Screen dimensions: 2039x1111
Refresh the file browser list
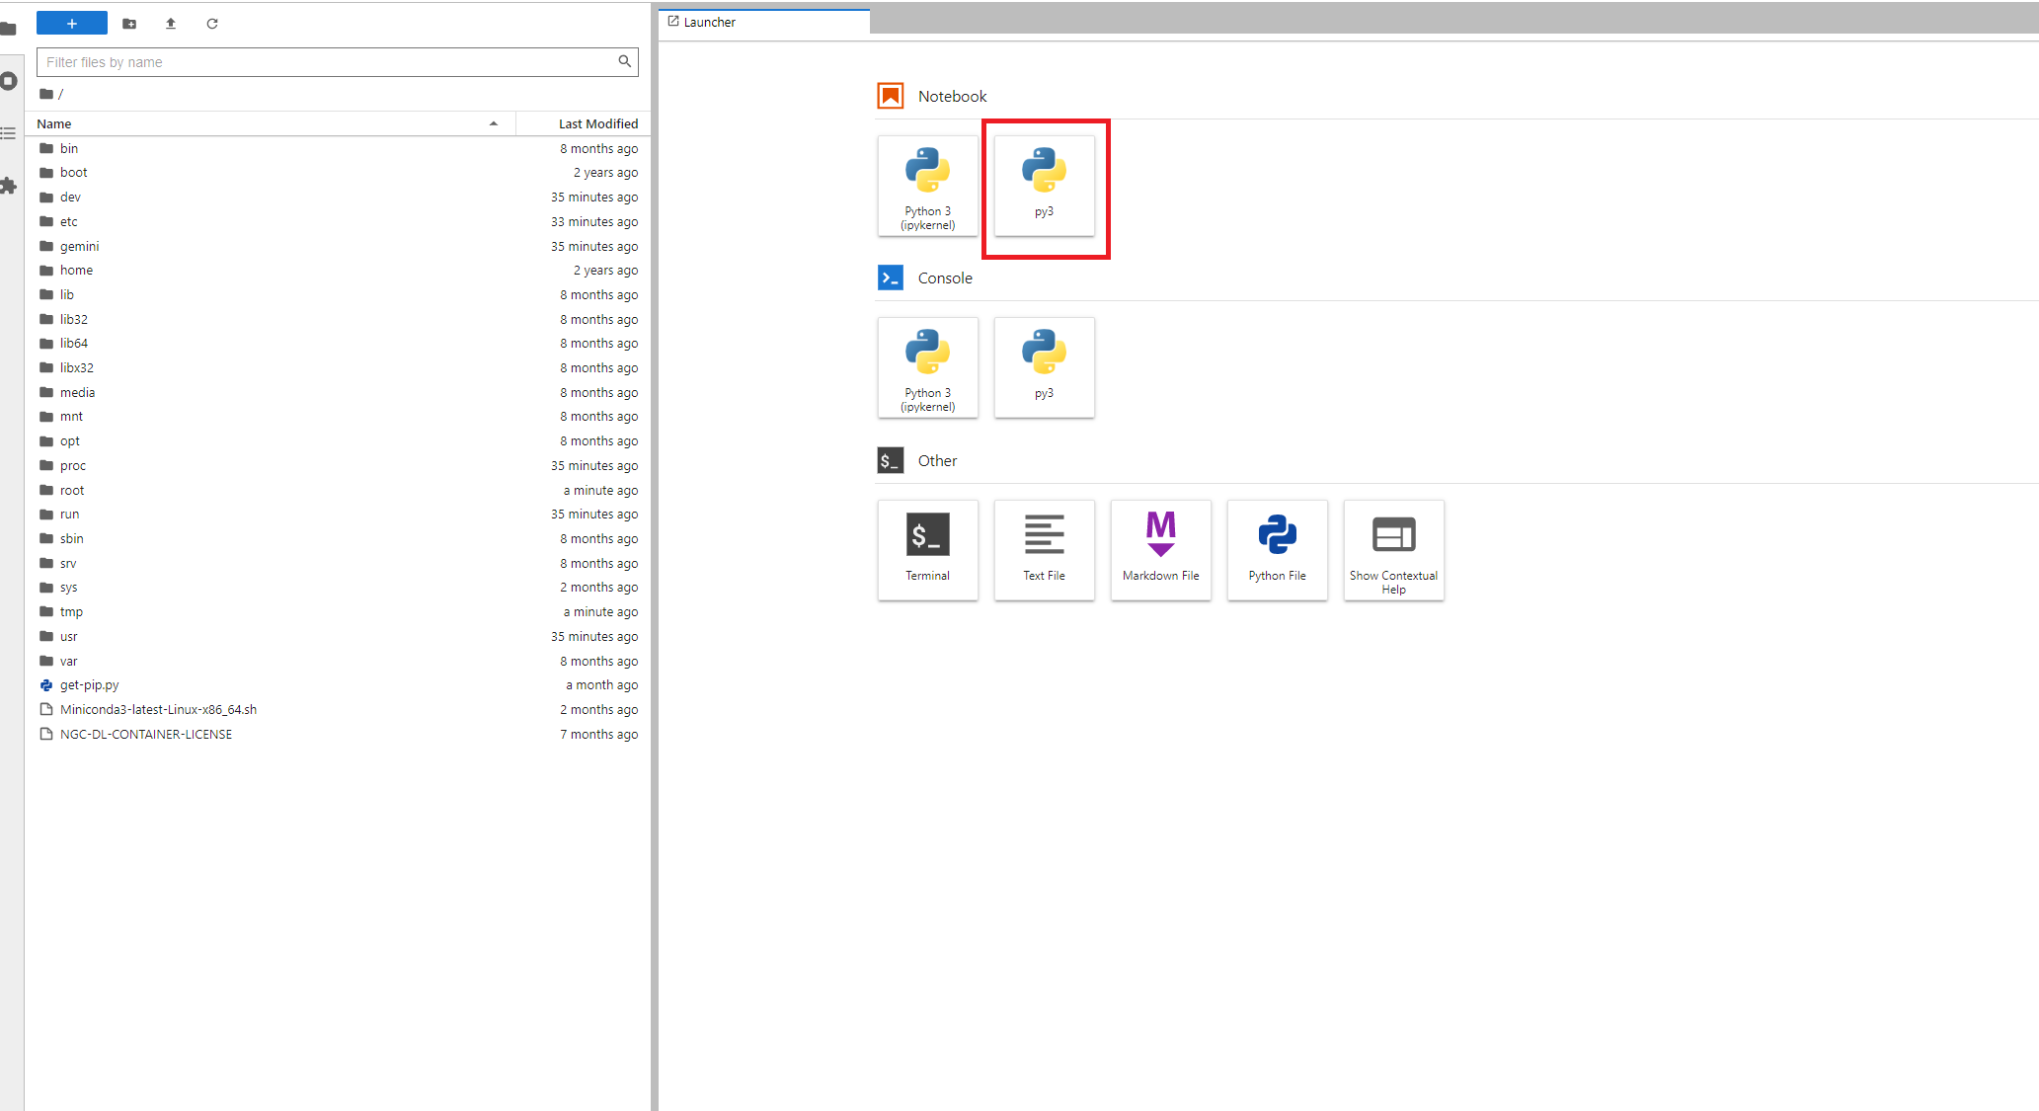coord(211,23)
